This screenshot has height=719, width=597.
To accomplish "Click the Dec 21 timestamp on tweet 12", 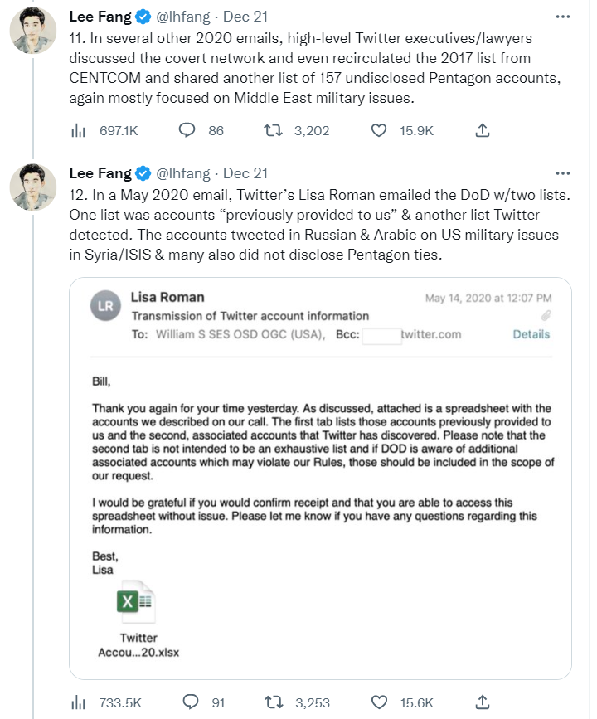I will point(245,173).
